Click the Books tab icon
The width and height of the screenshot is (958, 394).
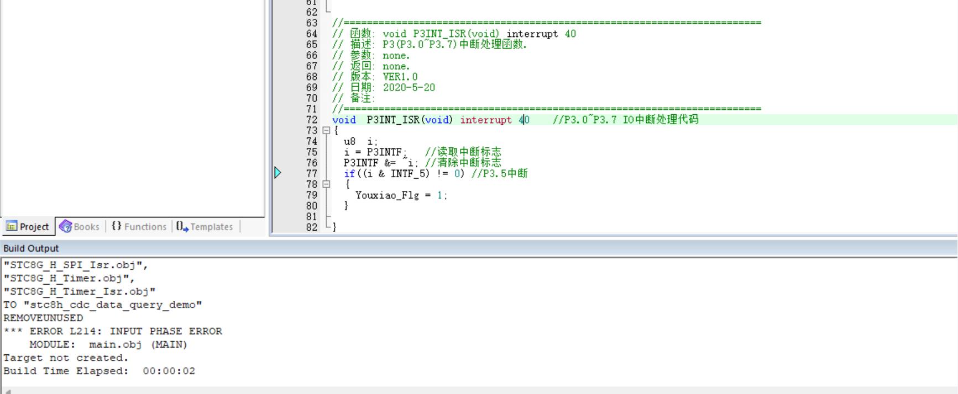click(x=65, y=227)
